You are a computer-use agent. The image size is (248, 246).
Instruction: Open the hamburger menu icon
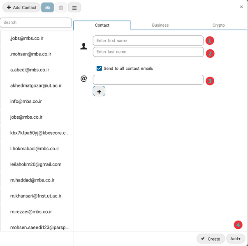tap(74, 7)
